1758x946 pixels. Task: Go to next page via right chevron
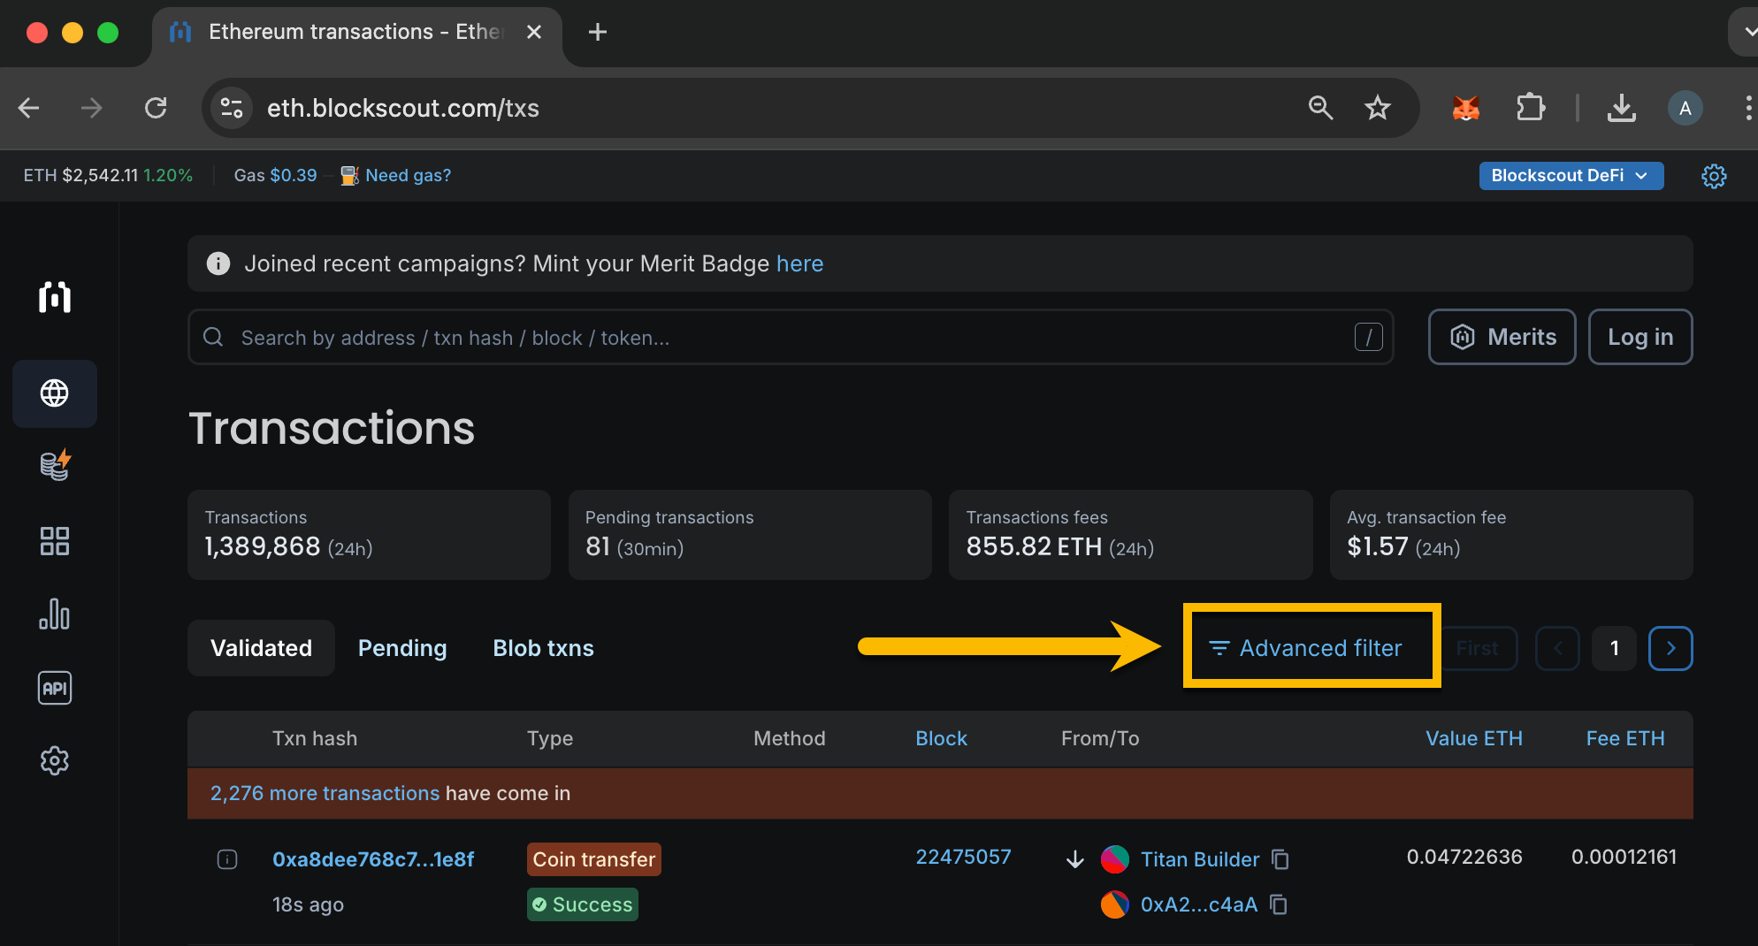[x=1670, y=648]
